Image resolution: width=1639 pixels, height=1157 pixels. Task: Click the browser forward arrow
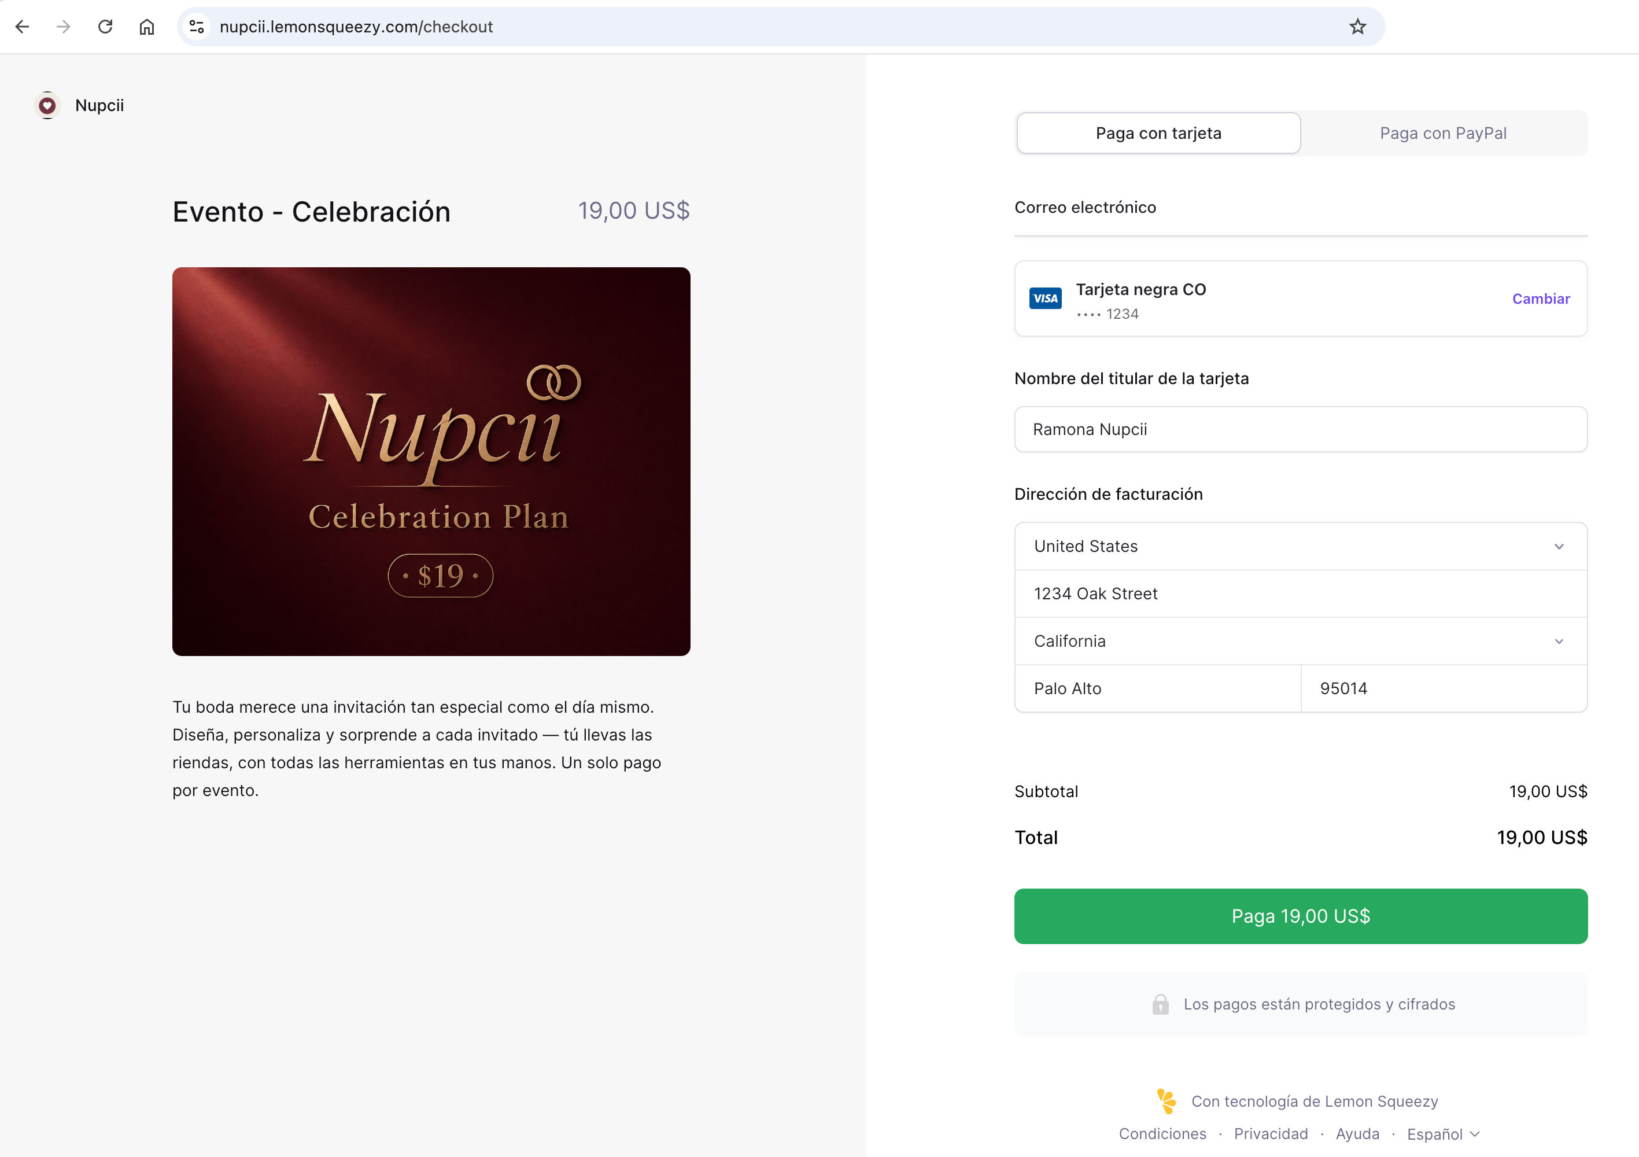[x=64, y=27]
